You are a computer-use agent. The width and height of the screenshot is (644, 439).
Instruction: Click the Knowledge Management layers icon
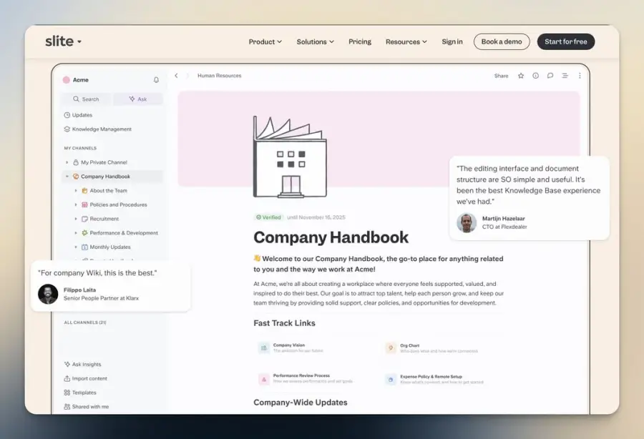click(67, 129)
